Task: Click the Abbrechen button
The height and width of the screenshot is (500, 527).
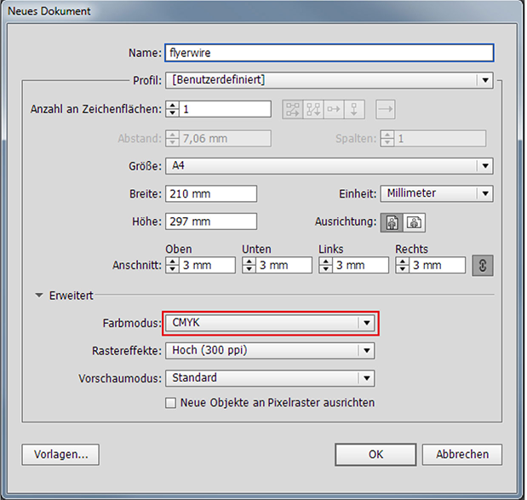Action: point(461,454)
